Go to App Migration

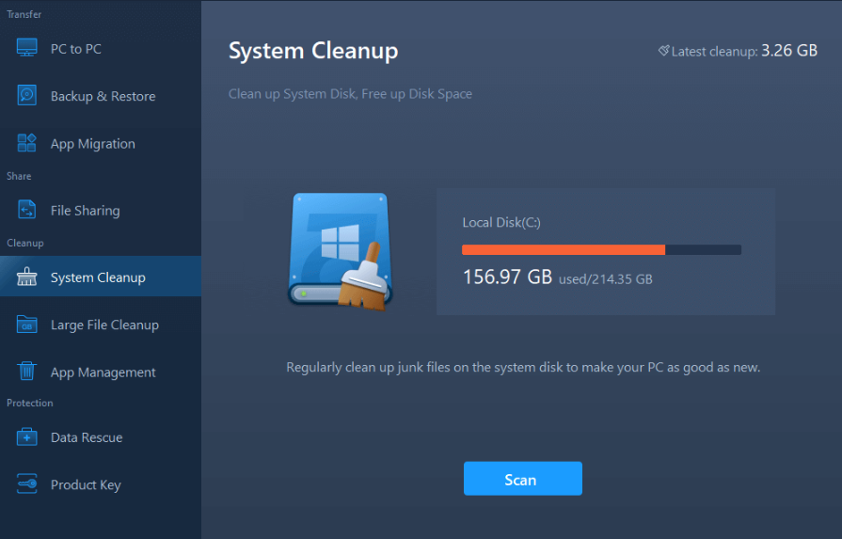coord(93,144)
